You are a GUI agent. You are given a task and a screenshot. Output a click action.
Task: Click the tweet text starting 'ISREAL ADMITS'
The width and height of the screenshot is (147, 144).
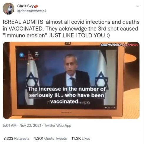(x=71, y=29)
